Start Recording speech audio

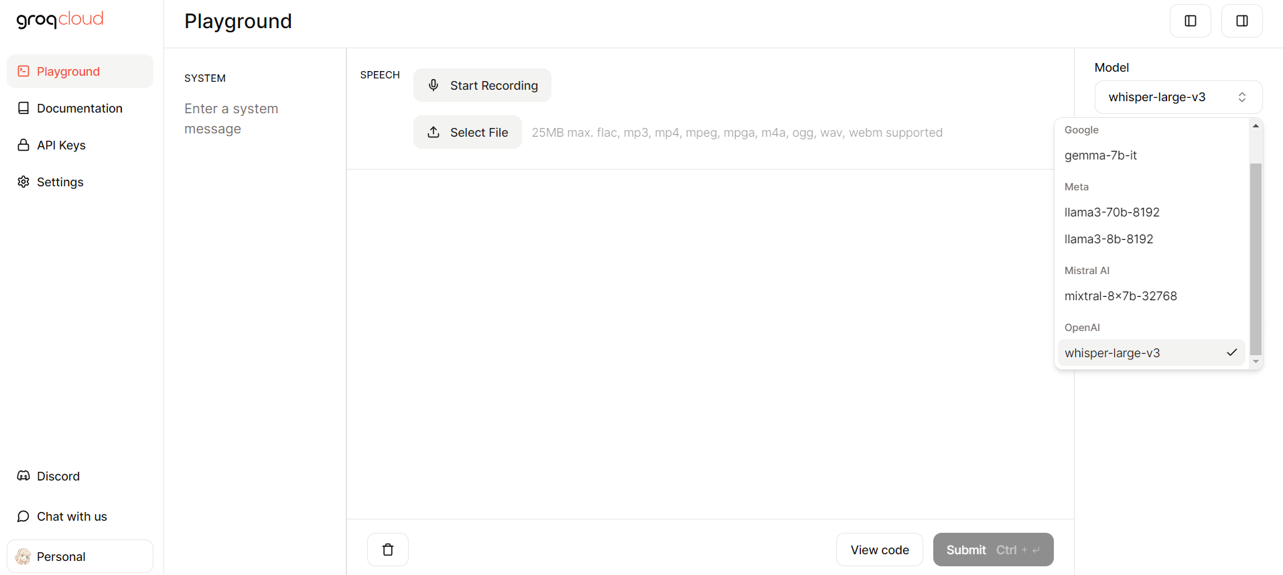coord(482,85)
